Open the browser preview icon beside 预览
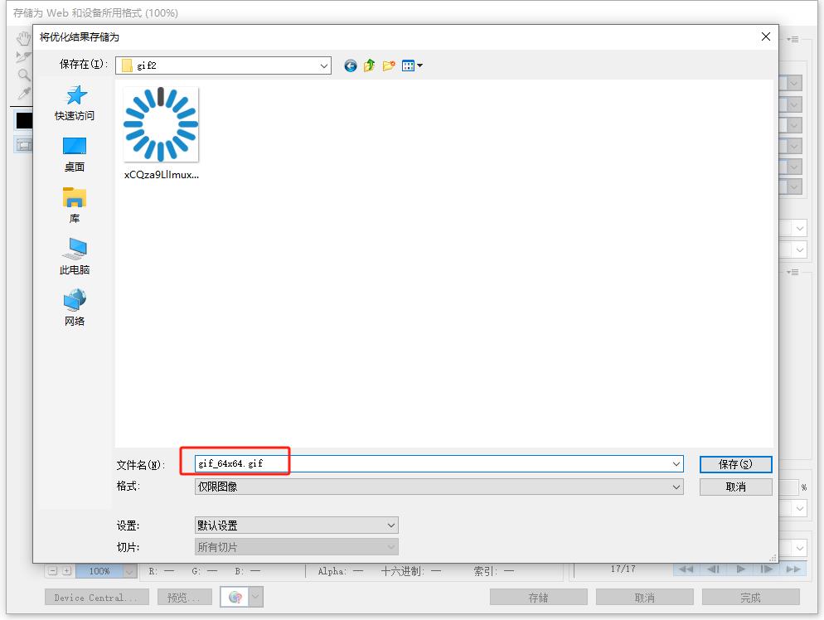This screenshot has width=824, height=620. (x=235, y=597)
